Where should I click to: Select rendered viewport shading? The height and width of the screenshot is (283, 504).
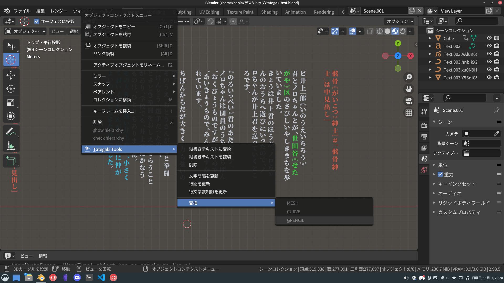point(403,31)
